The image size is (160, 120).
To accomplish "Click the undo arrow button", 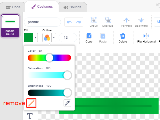I will click(69, 22).
